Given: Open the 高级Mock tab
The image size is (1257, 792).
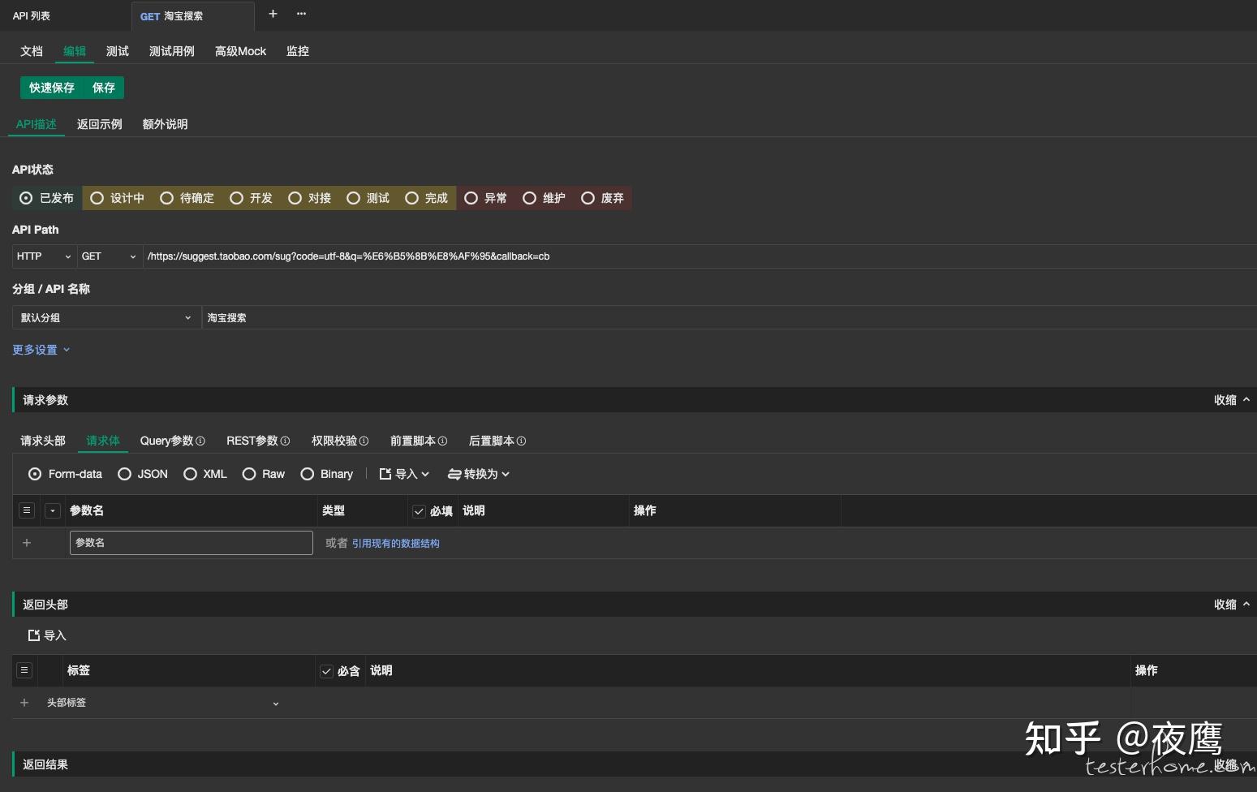Looking at the screenshot, I should coord(240,51).
